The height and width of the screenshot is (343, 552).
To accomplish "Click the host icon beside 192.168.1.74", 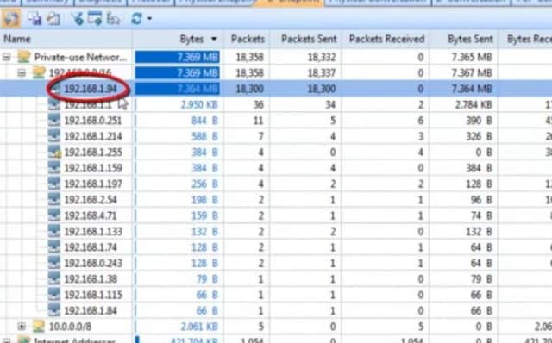I will (53, 247).
